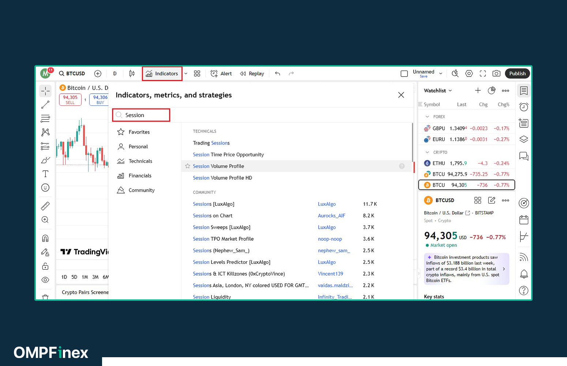The height and width of the screenshot is (366, 567).
Task: Open the Indicators dialog button
Action: tap(162, 74)
